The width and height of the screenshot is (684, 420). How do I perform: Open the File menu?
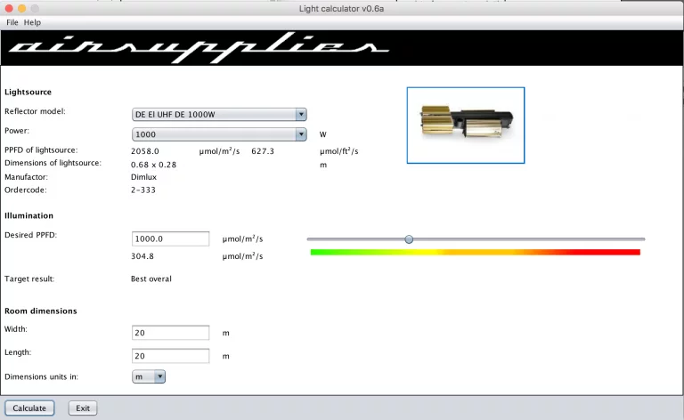12,21
